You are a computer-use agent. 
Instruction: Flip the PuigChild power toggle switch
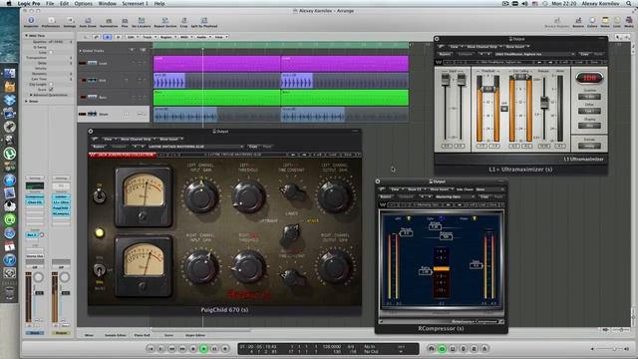pos(99,194)
